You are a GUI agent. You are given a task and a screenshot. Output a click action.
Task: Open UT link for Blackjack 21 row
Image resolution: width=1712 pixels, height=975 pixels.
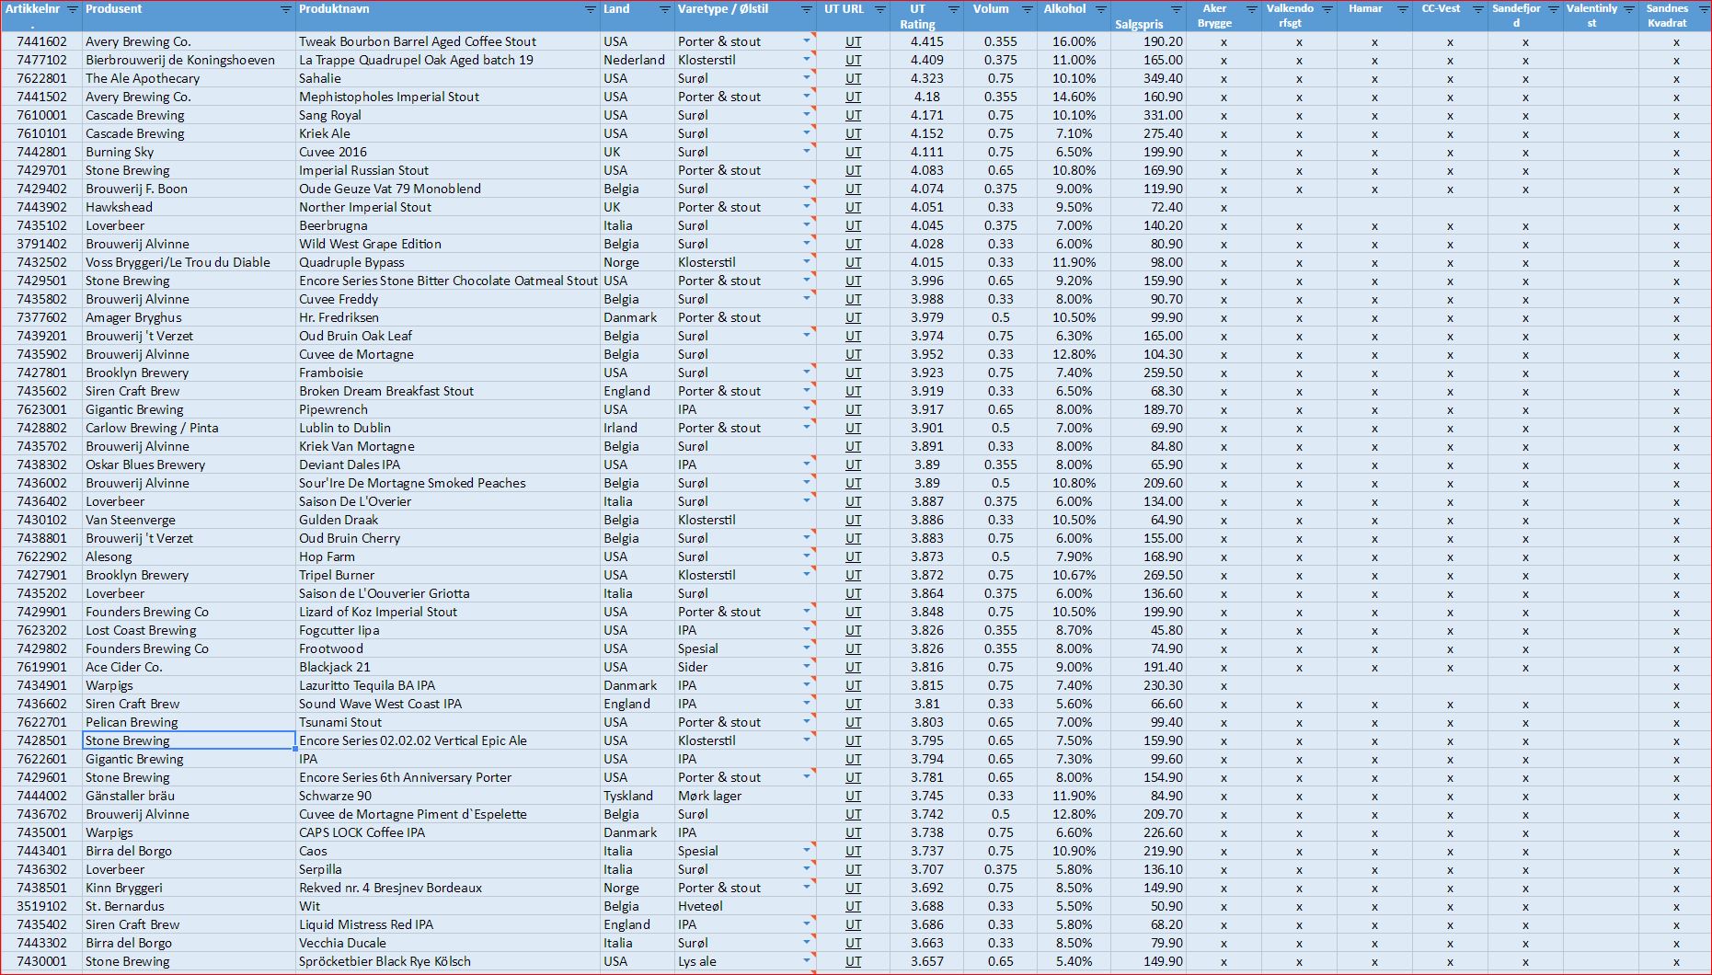click(854, 667)
